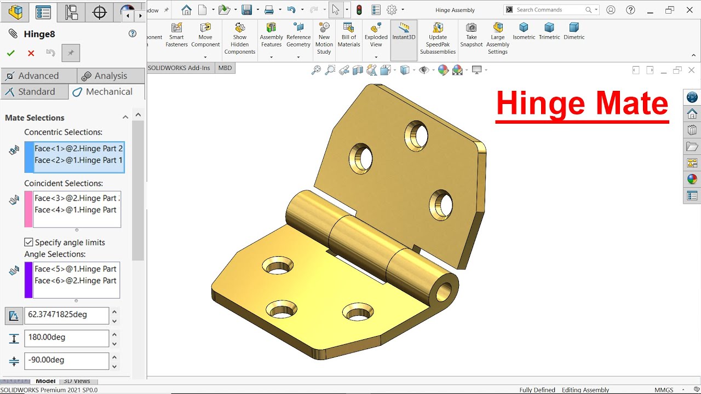Click the 62.37471825deg angle field
The width and height of the screenshot is (701, 394).
pos(66,315)
